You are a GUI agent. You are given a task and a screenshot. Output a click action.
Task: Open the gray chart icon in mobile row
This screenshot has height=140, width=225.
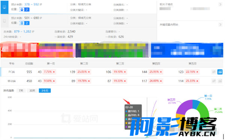(220, 81)
